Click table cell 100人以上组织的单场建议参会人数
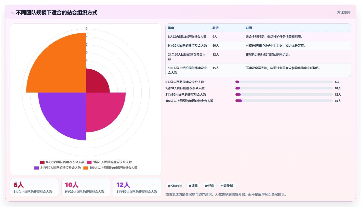This screenshot has width=361, height=207. [188, 70]
